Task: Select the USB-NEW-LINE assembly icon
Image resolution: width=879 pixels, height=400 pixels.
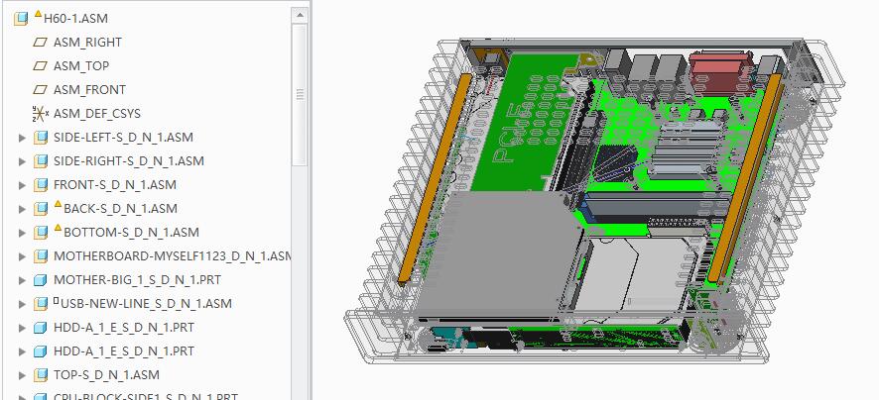Action: (x=41, y=304)
